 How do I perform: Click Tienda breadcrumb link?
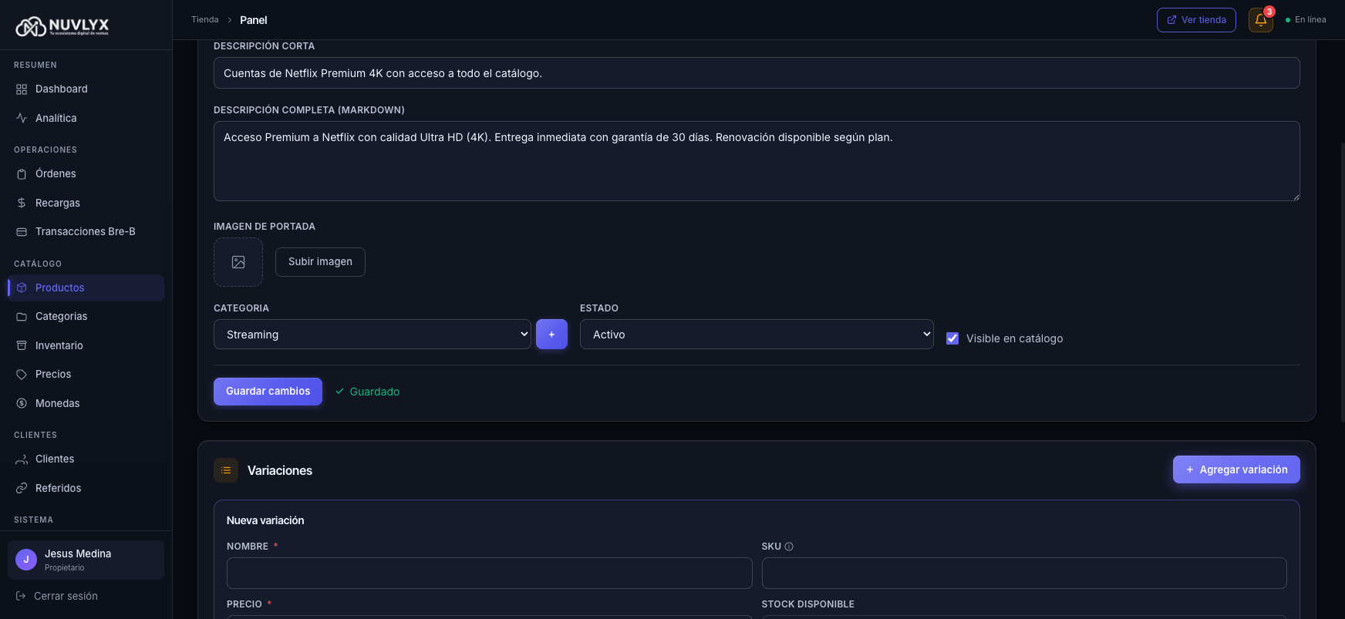(x=205, y=20)
